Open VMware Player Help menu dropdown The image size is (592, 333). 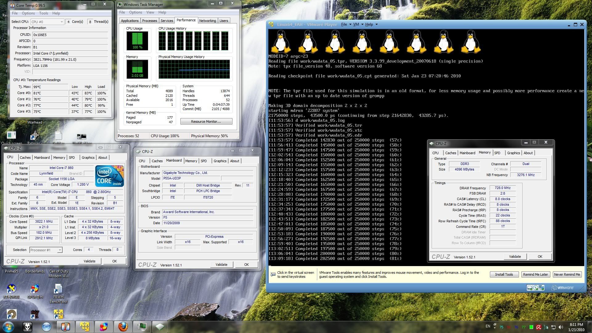[x=371, y=24]
